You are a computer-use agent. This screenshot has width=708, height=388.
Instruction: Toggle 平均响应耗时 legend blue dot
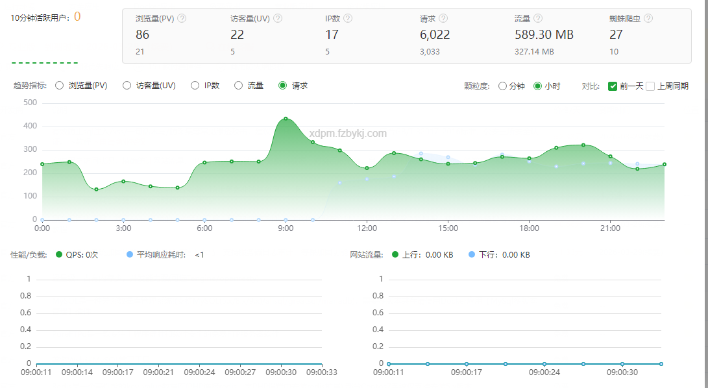point(130,255)
